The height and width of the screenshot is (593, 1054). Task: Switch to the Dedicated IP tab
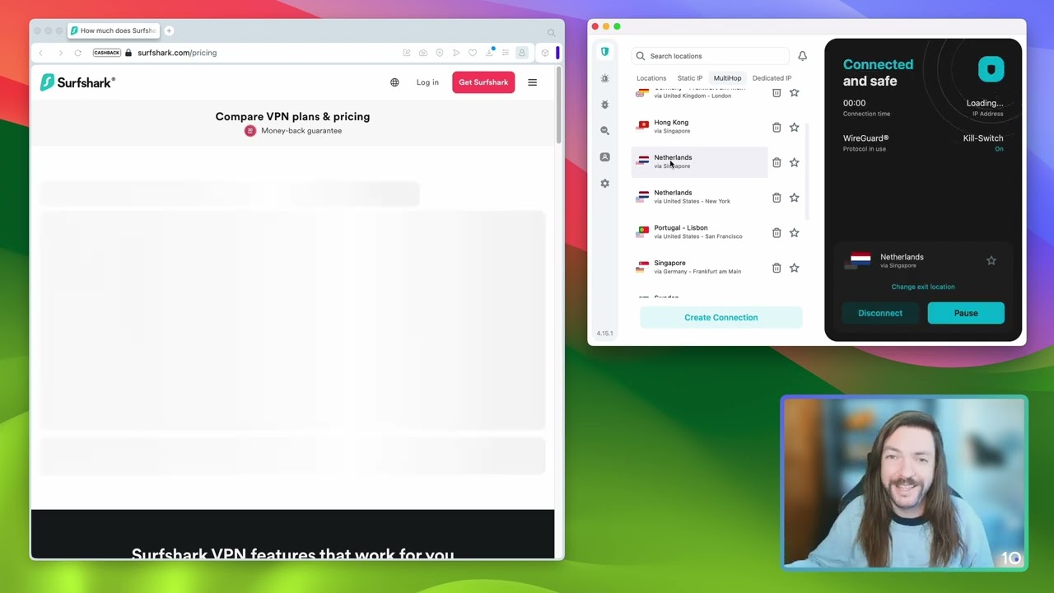772,78
